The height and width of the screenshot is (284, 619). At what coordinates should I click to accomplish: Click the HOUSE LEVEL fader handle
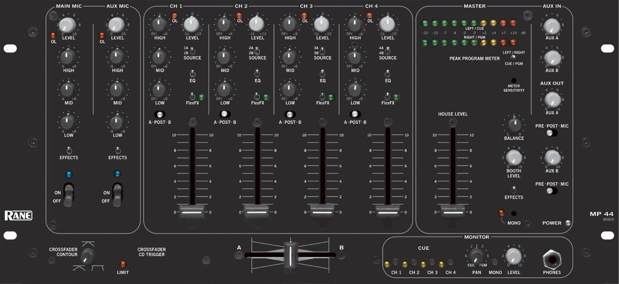pos(453,212)
